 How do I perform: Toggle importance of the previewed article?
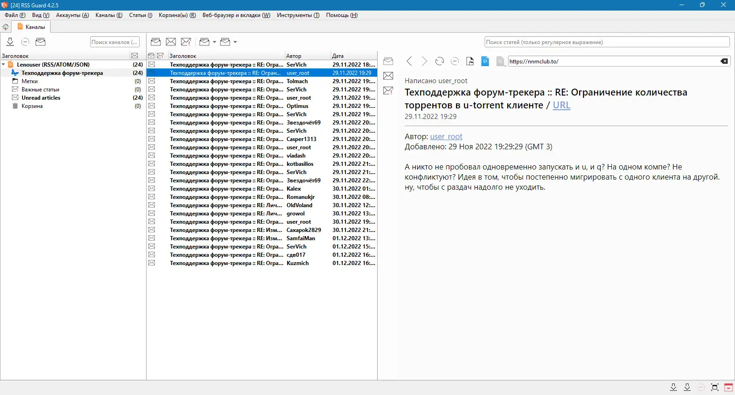tap(388, 90)
